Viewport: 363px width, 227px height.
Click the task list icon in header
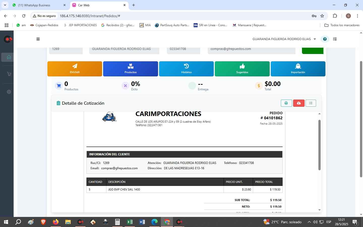[x=335, y=39]
